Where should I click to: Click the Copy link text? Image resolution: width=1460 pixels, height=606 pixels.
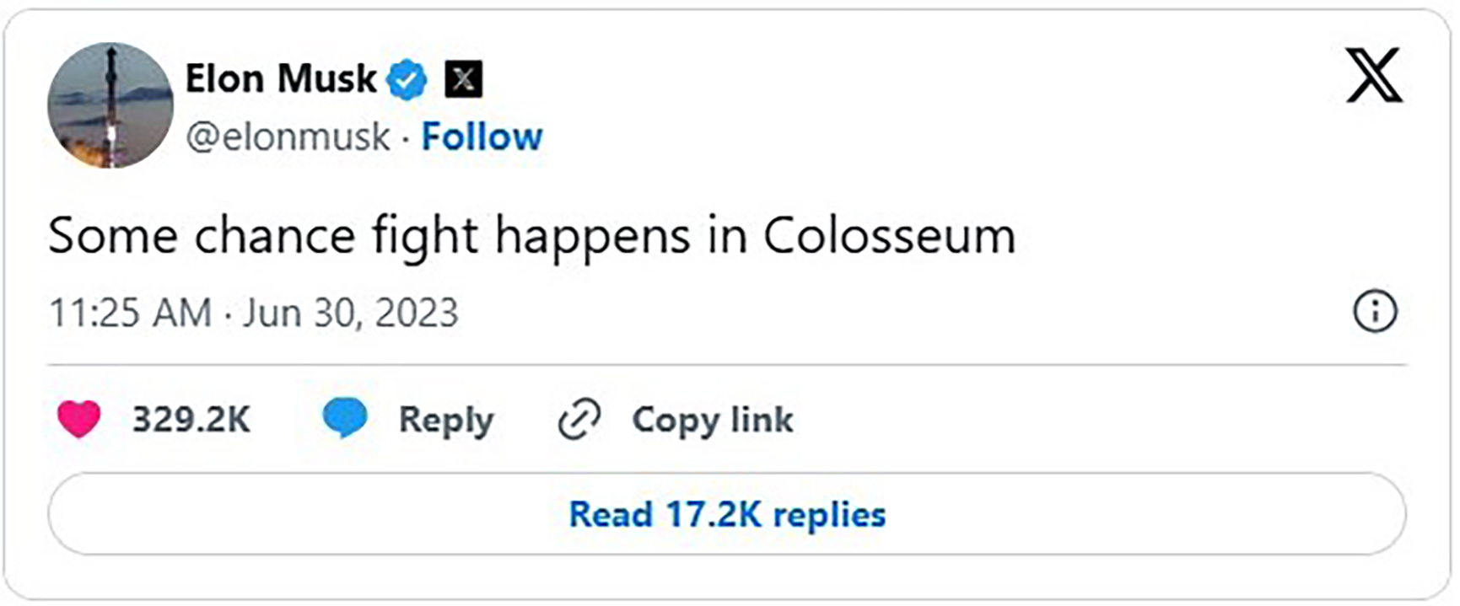point(713,419)
